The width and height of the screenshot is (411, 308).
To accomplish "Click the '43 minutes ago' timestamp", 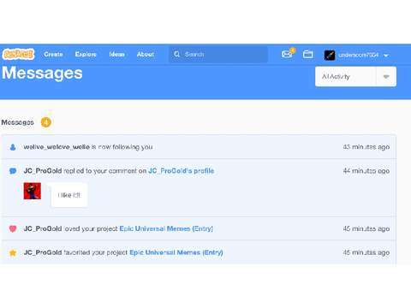I will pyautogui.click(x=366, y=147).
